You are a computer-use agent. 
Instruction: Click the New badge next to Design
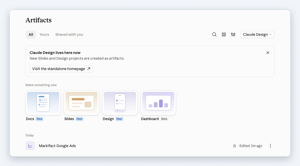pyautogui.click(x=119, y=119)
